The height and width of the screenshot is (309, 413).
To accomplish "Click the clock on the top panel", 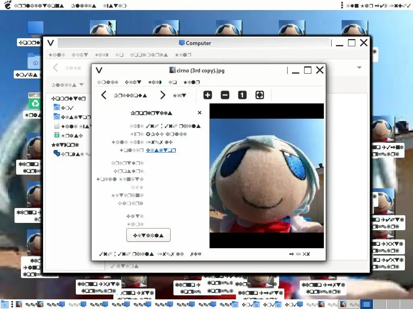I will (379, 6).
